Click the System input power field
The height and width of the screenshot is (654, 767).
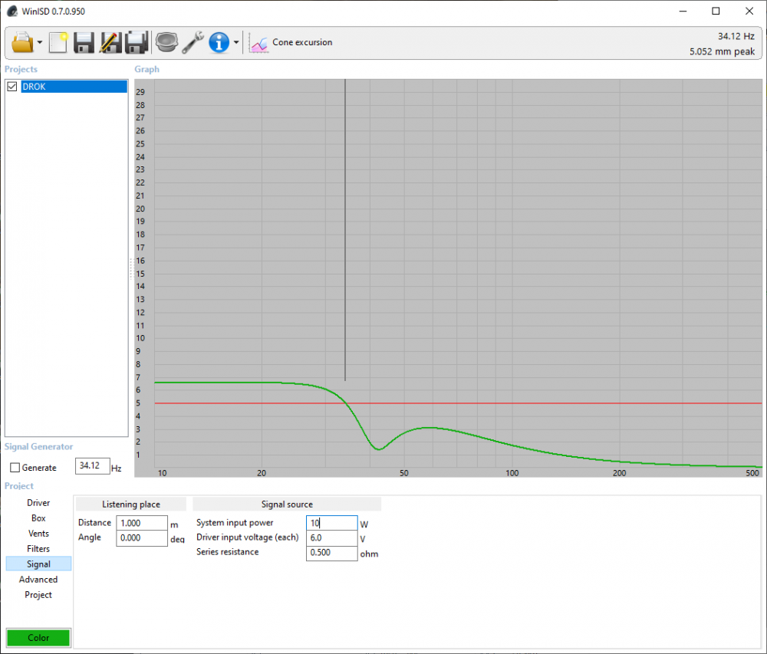pos(331,523)
